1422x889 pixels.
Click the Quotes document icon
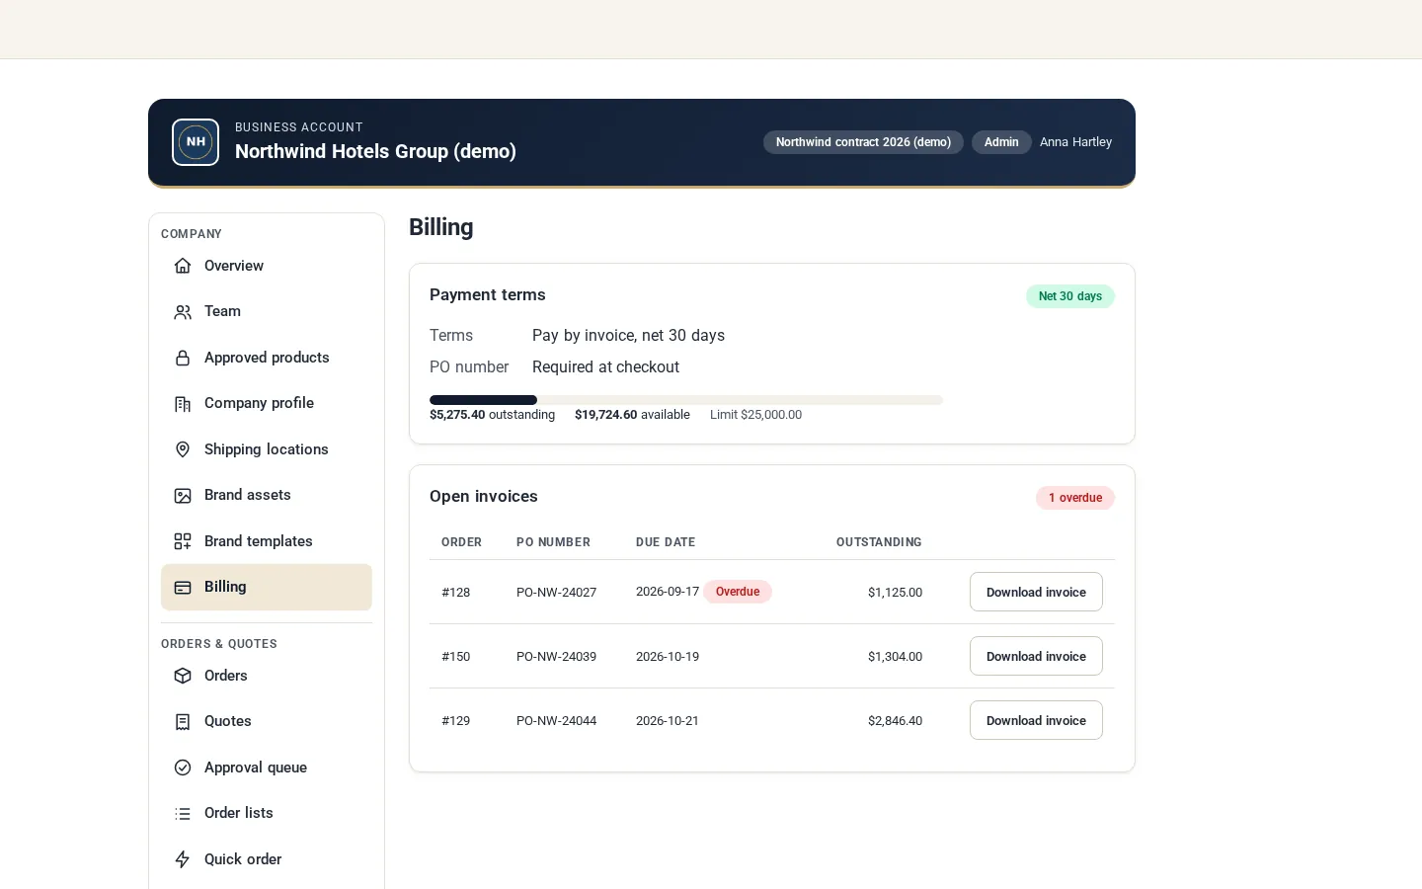pos(183,722)
